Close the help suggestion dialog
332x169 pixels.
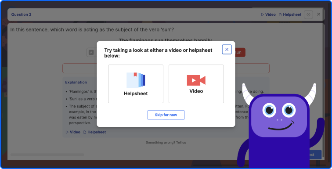(227, 49)
